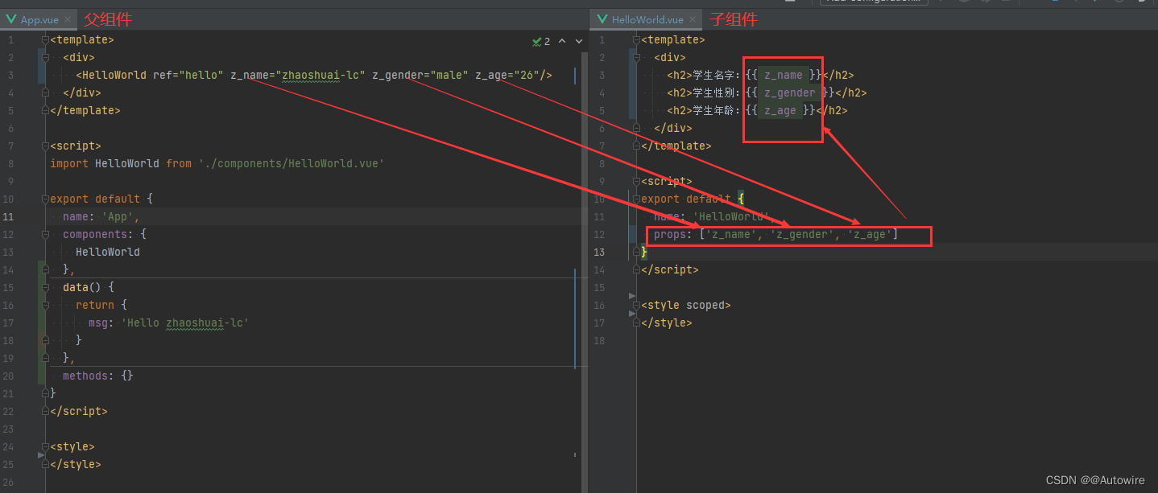Image resolution: width=1158 pixels, height=493 pixels.
Task: Click HelloWorld under components in App.vue
Action: (108, 252)
